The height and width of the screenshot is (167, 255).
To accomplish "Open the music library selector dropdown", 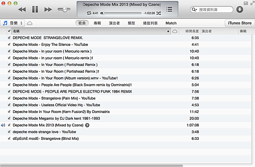I will [x=12, y=23].
